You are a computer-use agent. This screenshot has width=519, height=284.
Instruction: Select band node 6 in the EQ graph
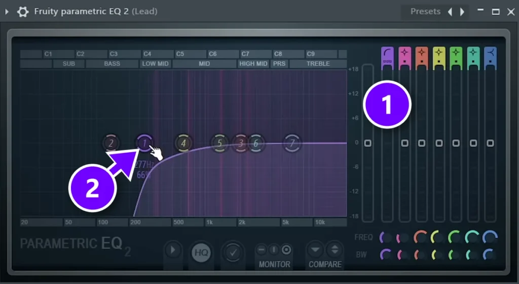255,143
